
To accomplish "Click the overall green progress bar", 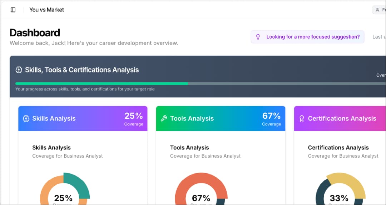I will pyautogui.click(x=102, y=83).
